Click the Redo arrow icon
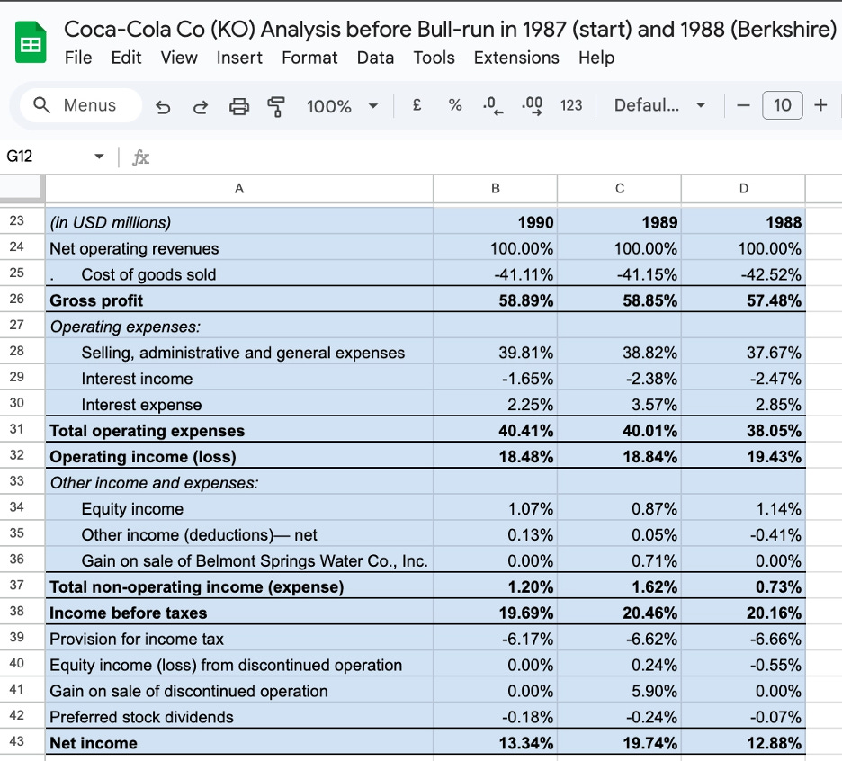Screen dimensions: 842x761 (x=201, y=107)
